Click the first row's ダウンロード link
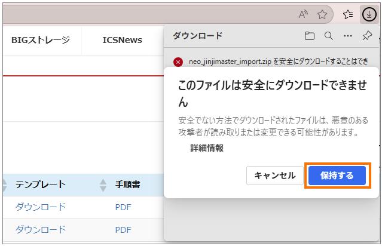 pos(40,207)
